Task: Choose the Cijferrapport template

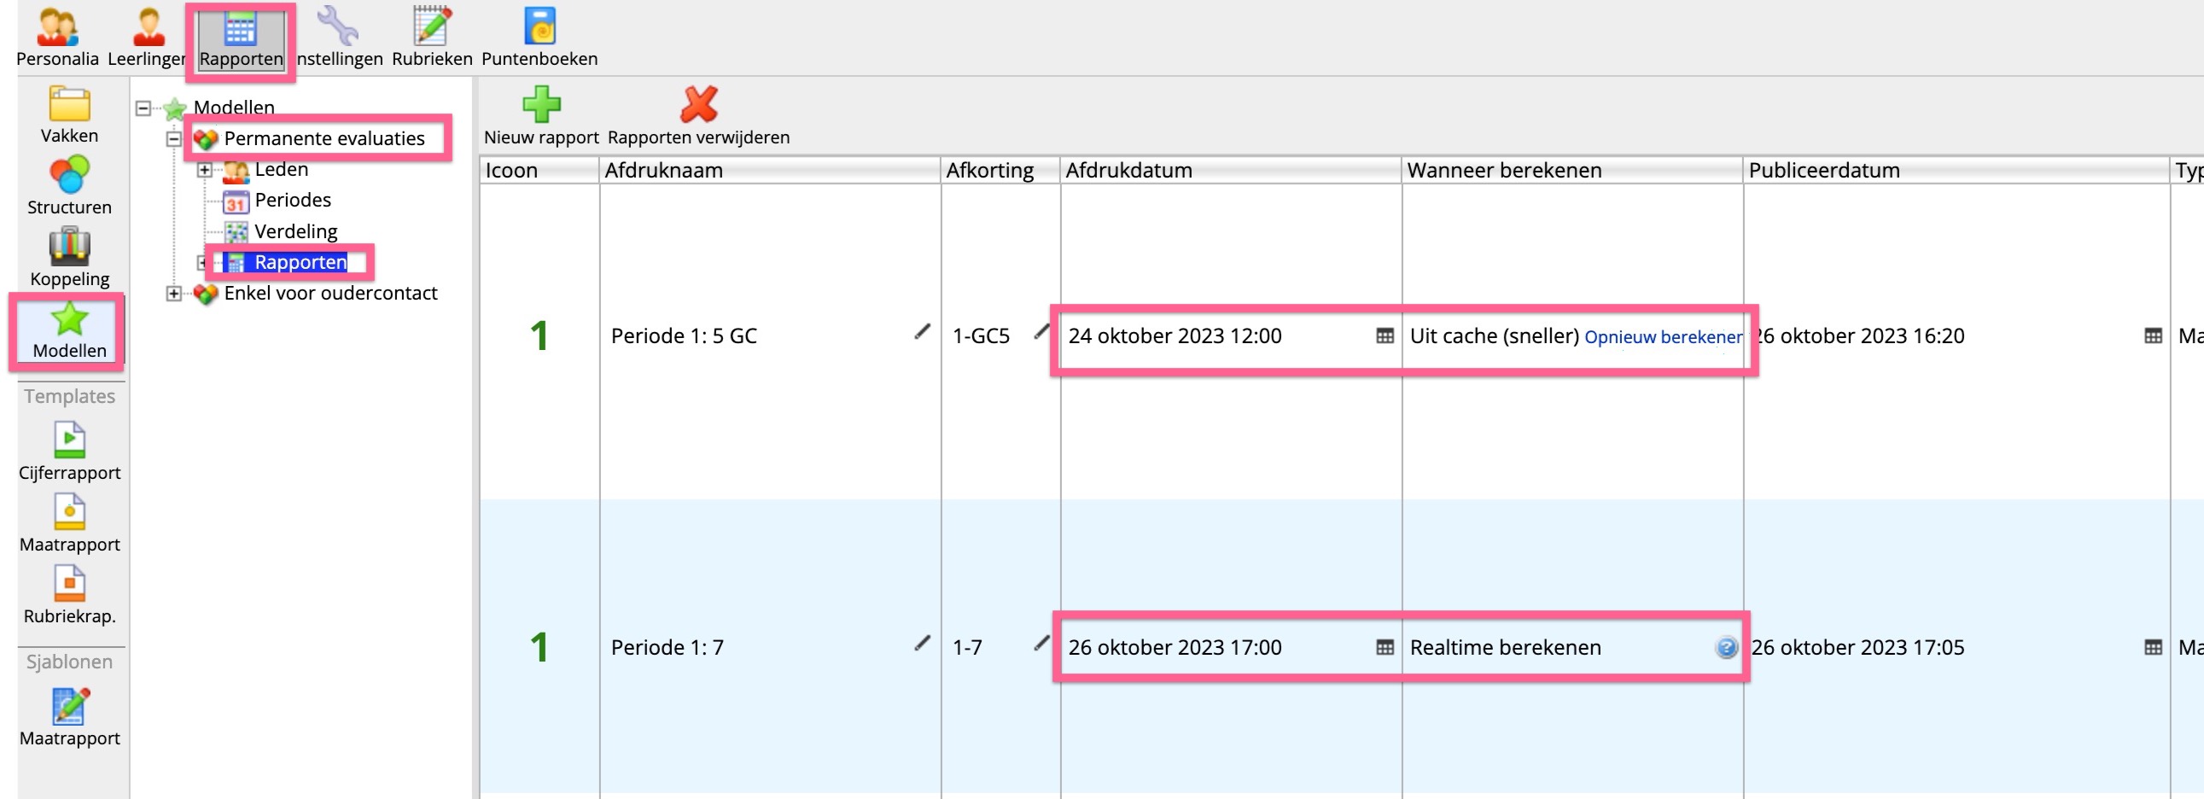Action: click(69, 450)
